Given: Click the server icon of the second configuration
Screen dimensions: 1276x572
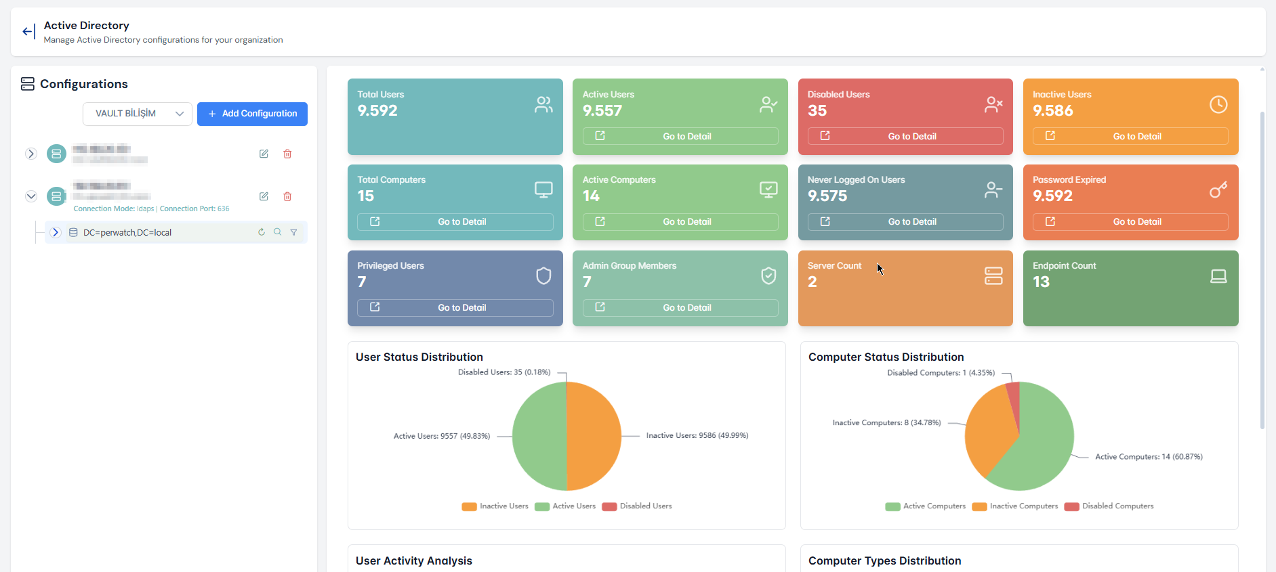Looking at the screenshot, I should (56, 196).
